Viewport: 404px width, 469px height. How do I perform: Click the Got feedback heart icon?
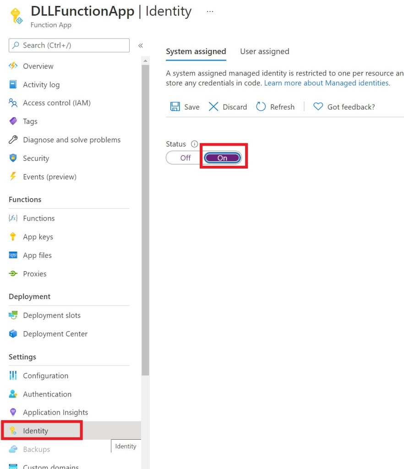[318, 107]
